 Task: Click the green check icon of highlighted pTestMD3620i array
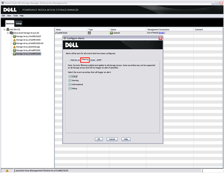click(x=14, y=54)
